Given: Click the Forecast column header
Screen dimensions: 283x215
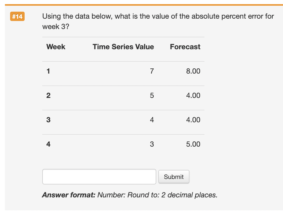Looking at the screenshot, I should [x=185, y=47].
